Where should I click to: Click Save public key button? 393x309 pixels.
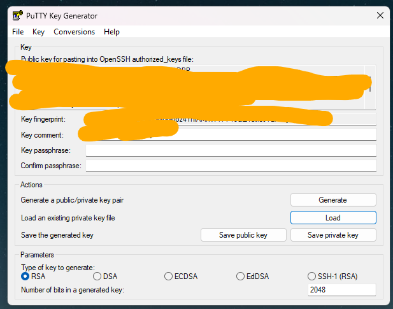pos(243,235)
